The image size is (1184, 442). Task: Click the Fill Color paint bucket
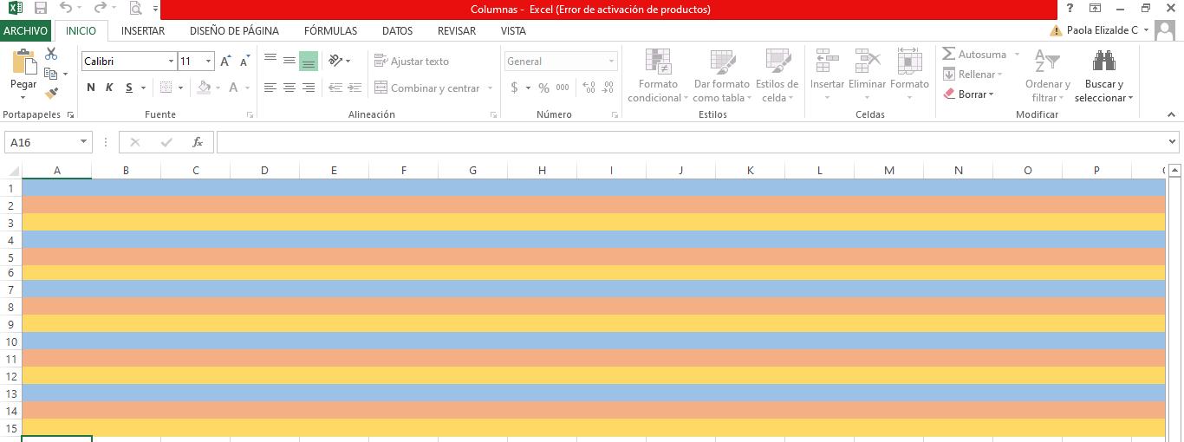[x=204, y=88]
